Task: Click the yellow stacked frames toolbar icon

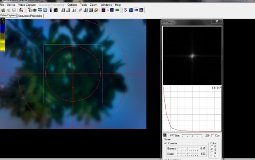Action: pos(96,10)
